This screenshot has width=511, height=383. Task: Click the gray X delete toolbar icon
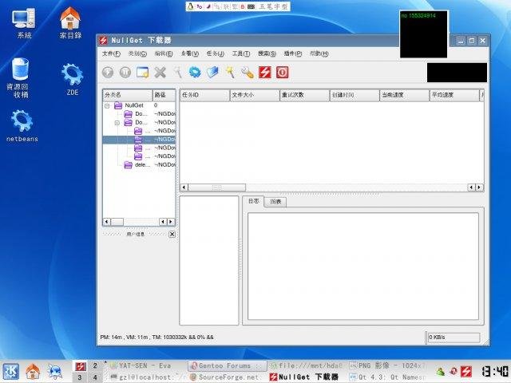click(160, 73)
